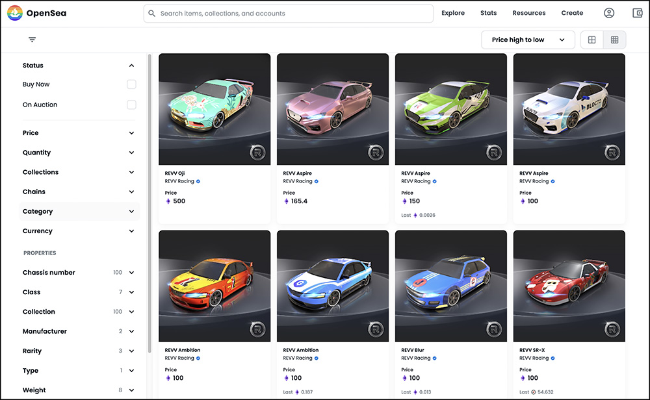Click REVV badge on green Aspire card
Image resolution: width=650 pixels, height=400 pixels.
pyautogui.click(x=494, y=153)
